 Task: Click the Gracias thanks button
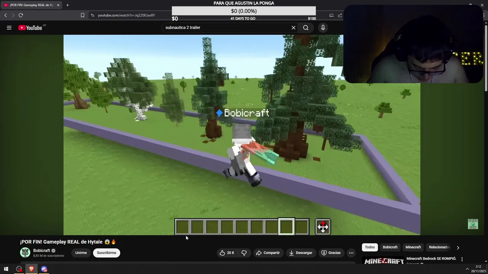[331, 253]
